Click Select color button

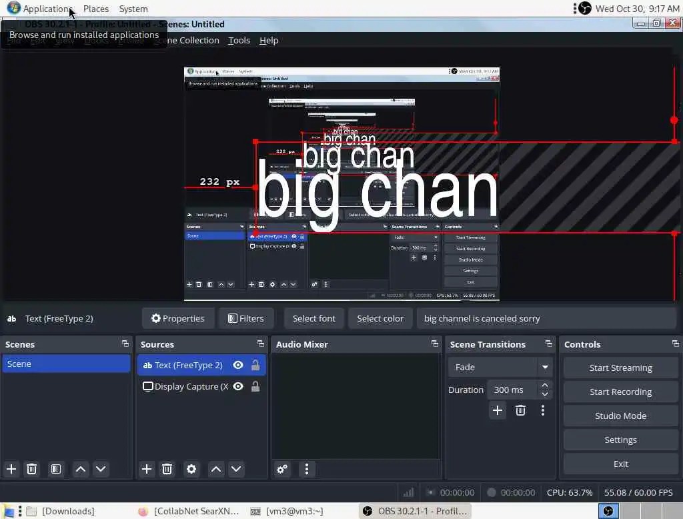click(x=380, y=319)
